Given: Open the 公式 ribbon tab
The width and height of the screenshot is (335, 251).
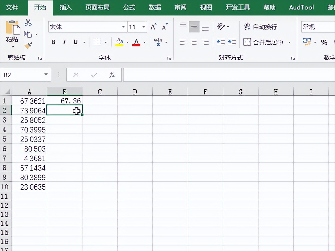Looking at the screenshot, I should 129,8.
